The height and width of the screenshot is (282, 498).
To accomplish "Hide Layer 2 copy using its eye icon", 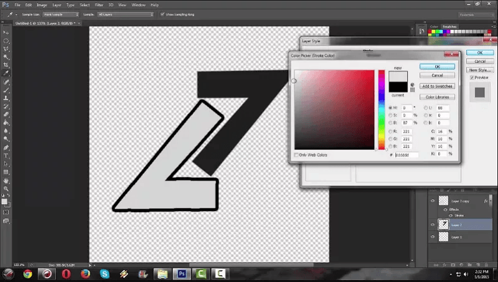I will tap(433, 200).
